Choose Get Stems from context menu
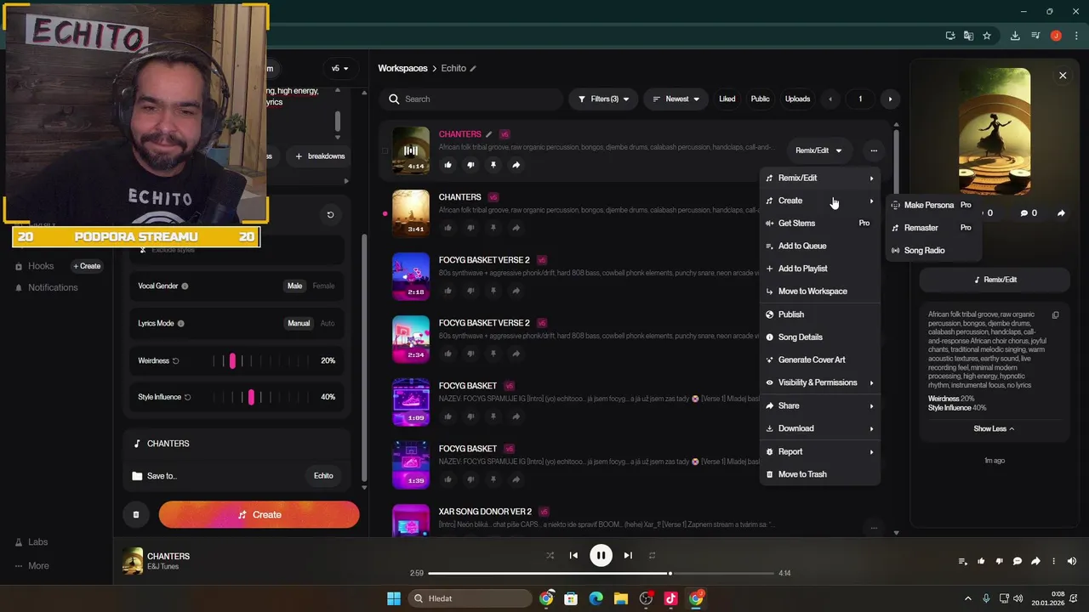Viewport: 1089px width, 612px height. pos(819,224)
